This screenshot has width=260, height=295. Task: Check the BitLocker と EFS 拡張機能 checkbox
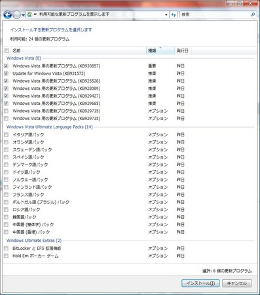[x=6, y=248]
